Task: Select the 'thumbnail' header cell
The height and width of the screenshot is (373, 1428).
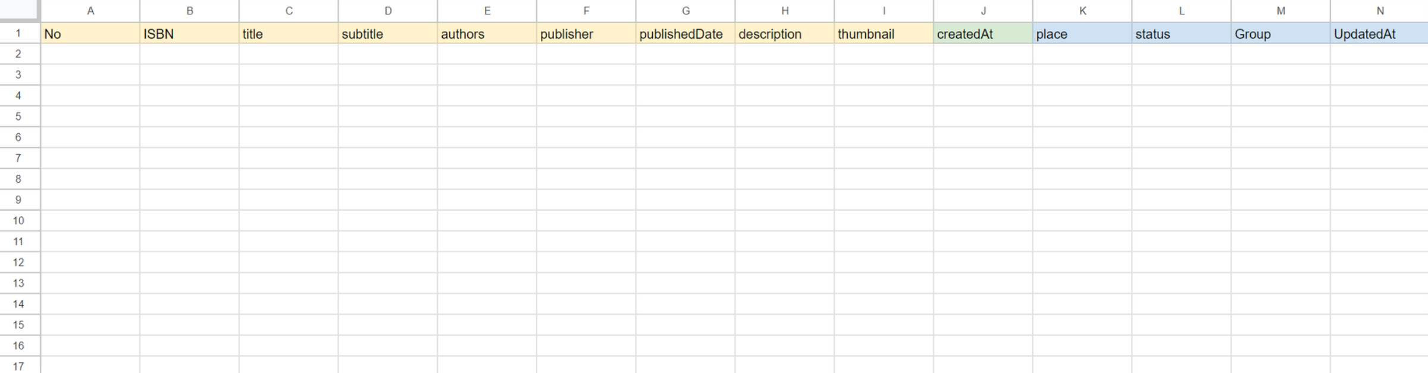Action: (884, 33)
